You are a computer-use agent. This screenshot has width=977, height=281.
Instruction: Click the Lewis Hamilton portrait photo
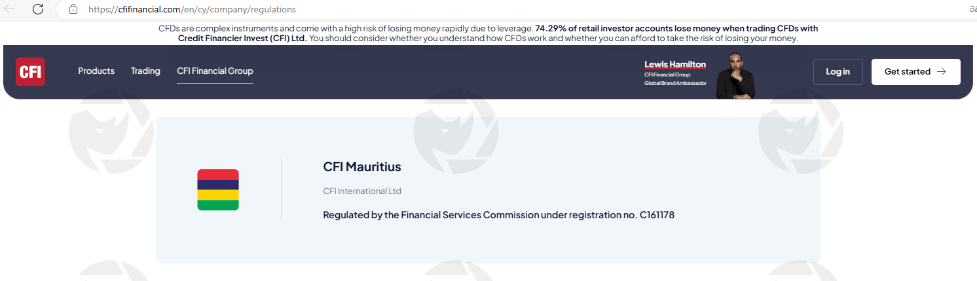coord(735,76)
